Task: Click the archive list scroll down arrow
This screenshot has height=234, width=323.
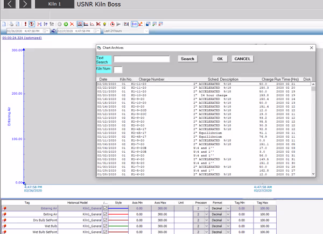Action: (313, 174)
